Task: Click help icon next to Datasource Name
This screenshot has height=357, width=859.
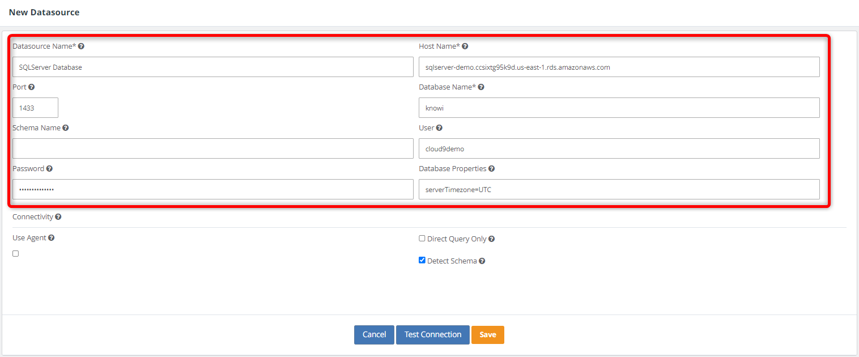Action: click(81, 46)
